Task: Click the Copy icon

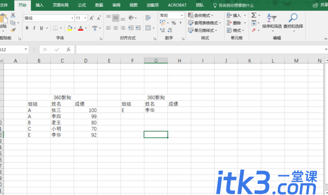Action: tap(13, 23)
